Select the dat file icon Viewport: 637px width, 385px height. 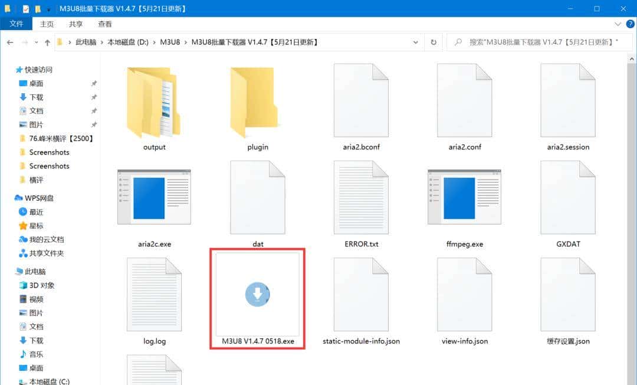coord(258,198)
